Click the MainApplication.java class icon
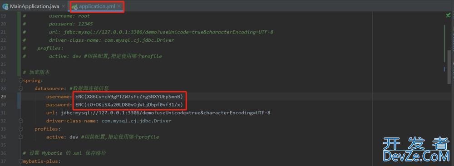 (5, 6)
